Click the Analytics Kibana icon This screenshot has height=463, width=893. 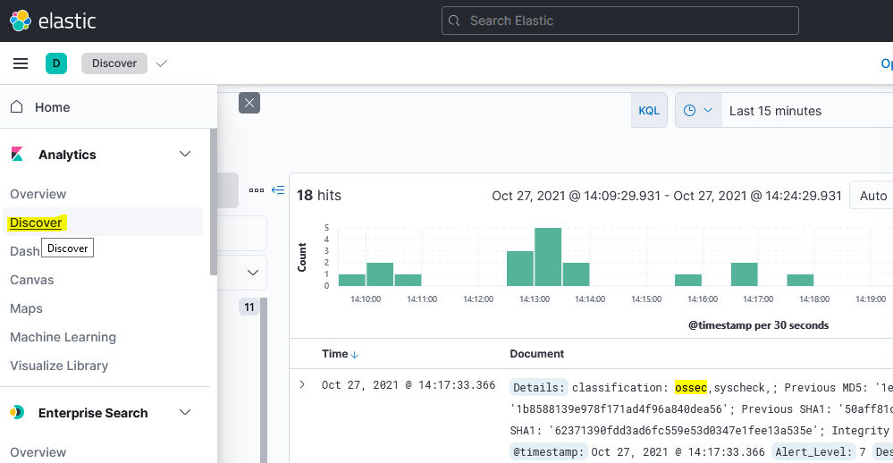click(x=17, y=154)
